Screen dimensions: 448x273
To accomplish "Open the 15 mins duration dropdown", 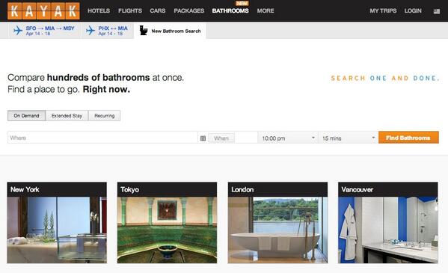I will click(x=349, y=138).
